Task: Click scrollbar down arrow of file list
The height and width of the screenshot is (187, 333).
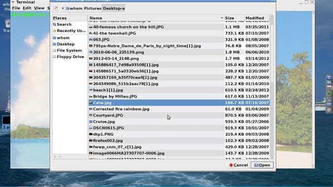Action: coord(272,158)
